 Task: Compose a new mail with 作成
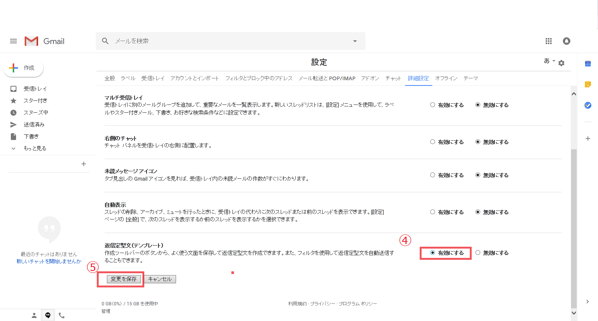coord(23,68)
